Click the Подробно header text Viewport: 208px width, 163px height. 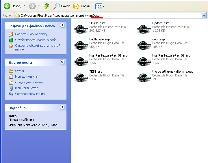[17, 108]
